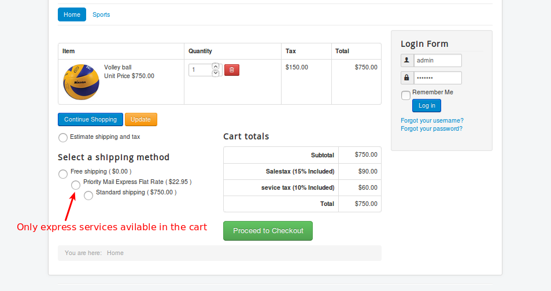
Task: Choose Priority Mail Express Flat Rate
Action: [76, 185]
